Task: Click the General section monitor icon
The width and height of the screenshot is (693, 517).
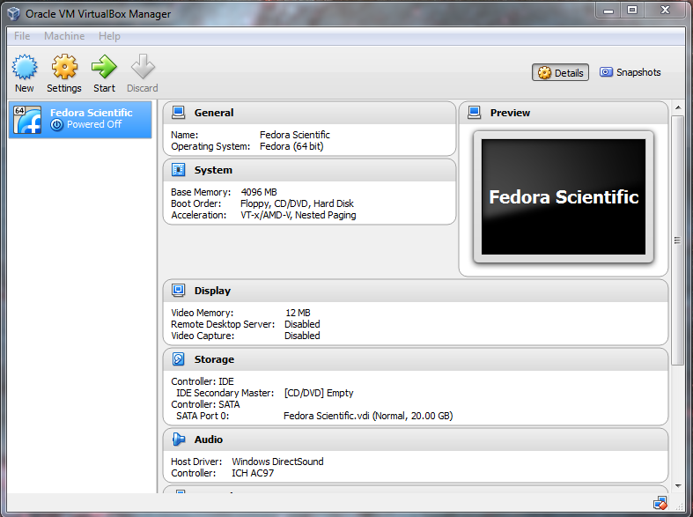Action: click(179, 113)
